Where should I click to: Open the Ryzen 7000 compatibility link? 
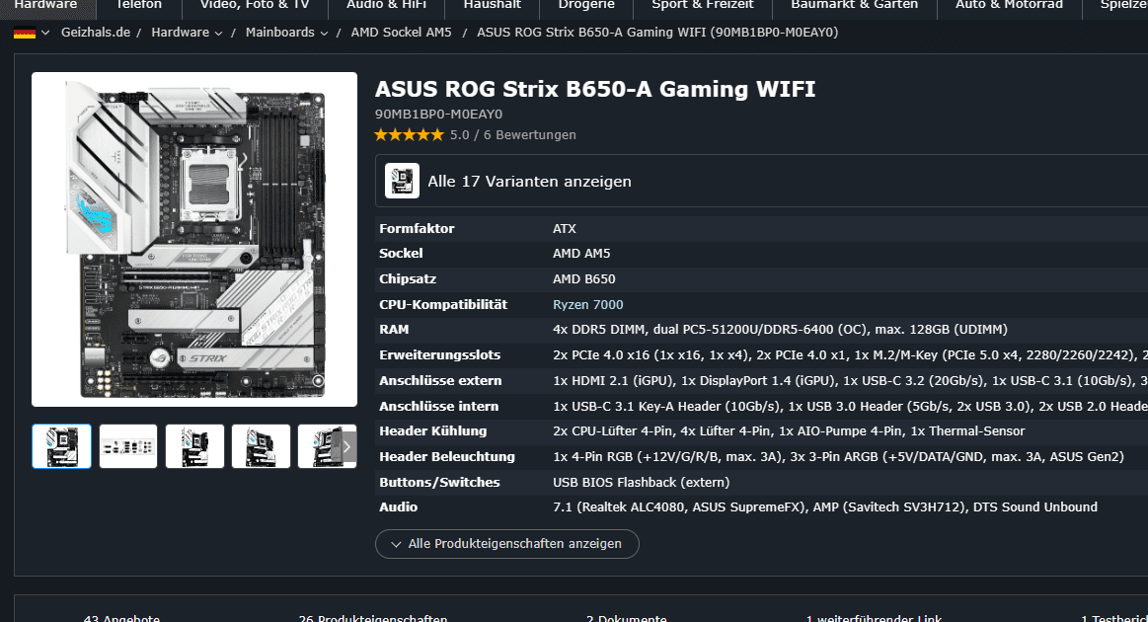click(x=588, y=305)
